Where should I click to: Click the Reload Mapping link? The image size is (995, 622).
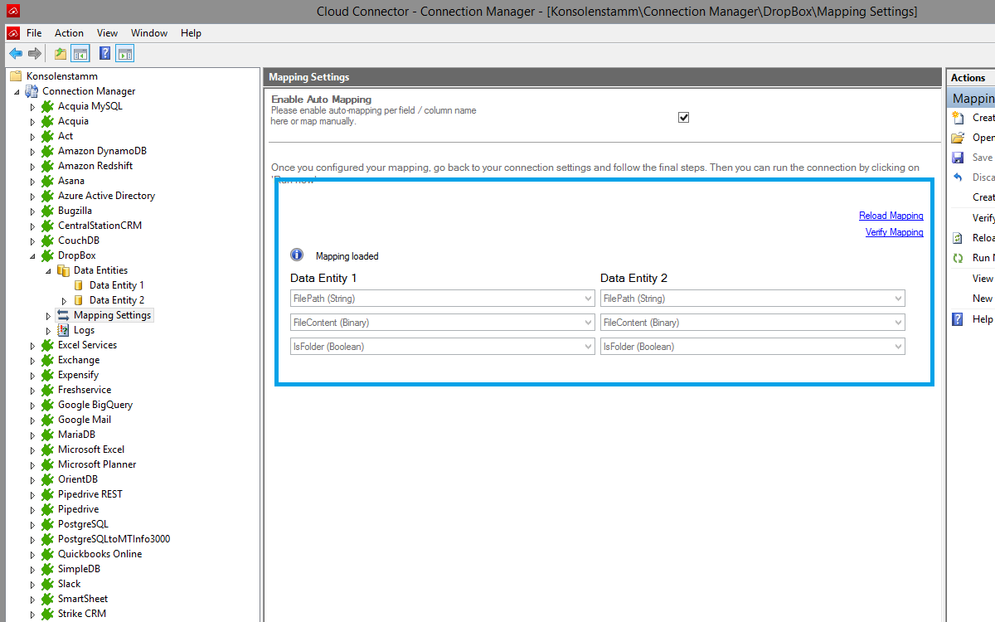(891, 216)
